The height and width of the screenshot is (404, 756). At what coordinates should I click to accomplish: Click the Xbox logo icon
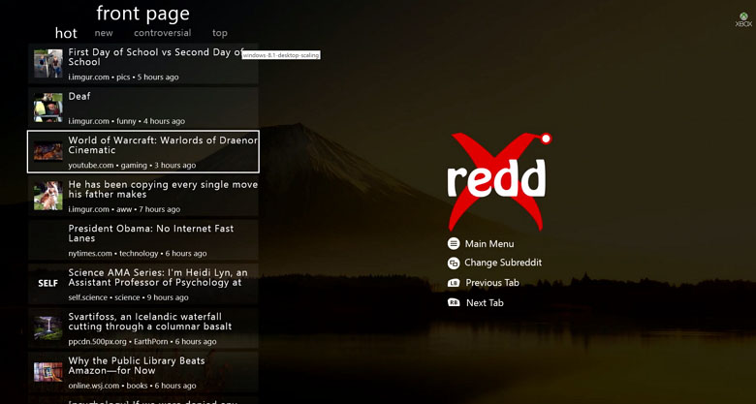point(743,19)
